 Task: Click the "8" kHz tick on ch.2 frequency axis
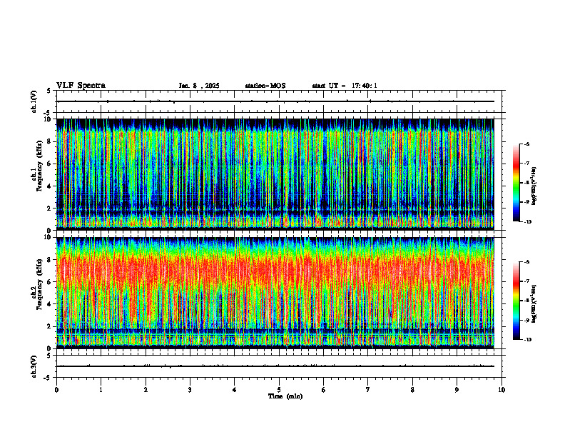coord(50,260)
